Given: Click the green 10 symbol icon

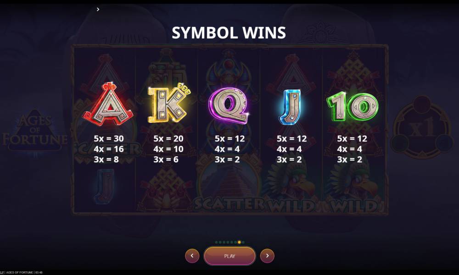Looking at the screenshot, I should tap(352, 106).
